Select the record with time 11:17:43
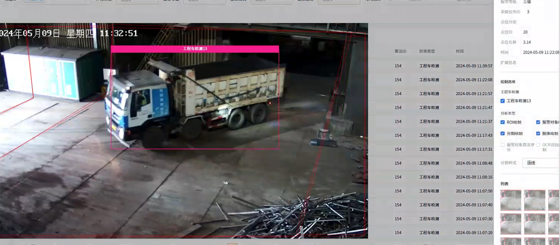The height and width of the screenshot is (245, 560). (x=443, y=135)
